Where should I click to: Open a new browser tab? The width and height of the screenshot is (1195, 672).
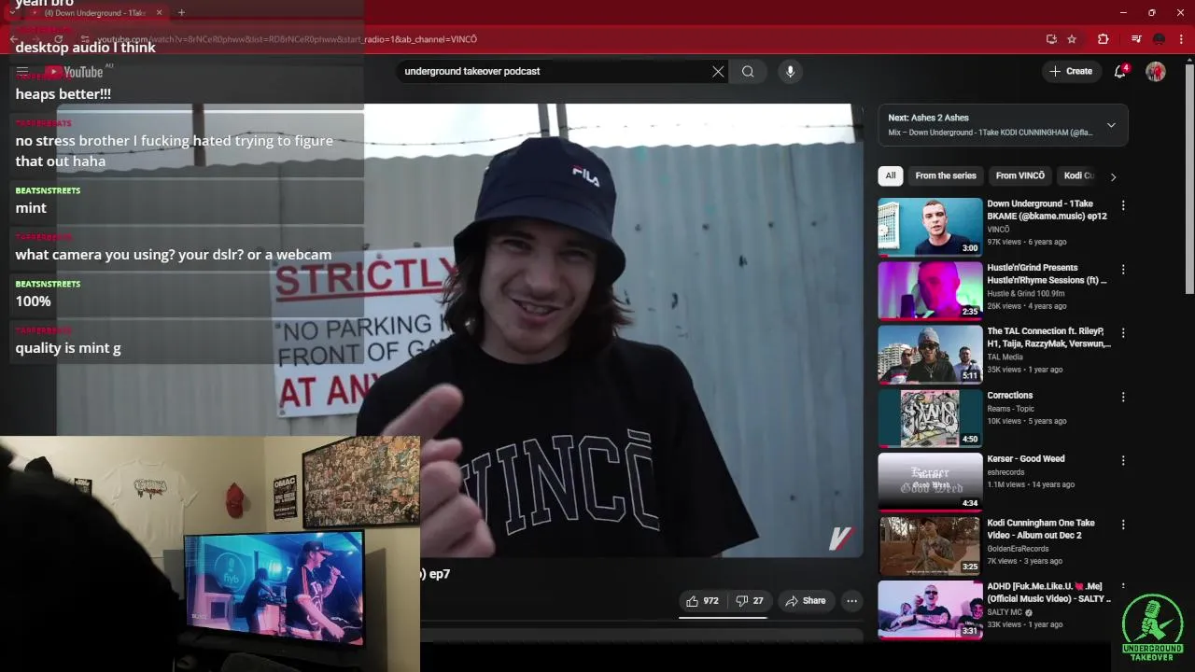point(181,12)
